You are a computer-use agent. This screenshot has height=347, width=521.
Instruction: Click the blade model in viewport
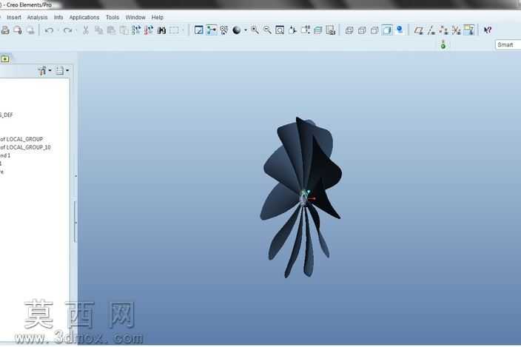pos(301,197)
